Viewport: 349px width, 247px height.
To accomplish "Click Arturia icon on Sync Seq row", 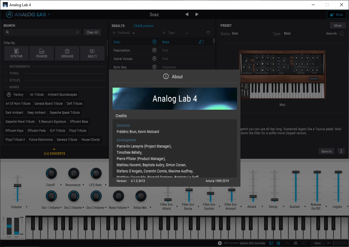I will coord(154,67).
